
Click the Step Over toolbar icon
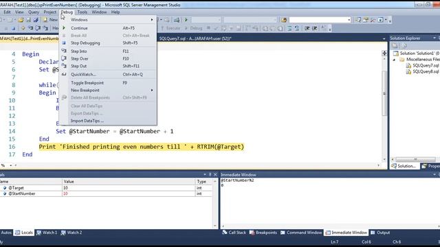pyautogui.click(x=38, y=28)
